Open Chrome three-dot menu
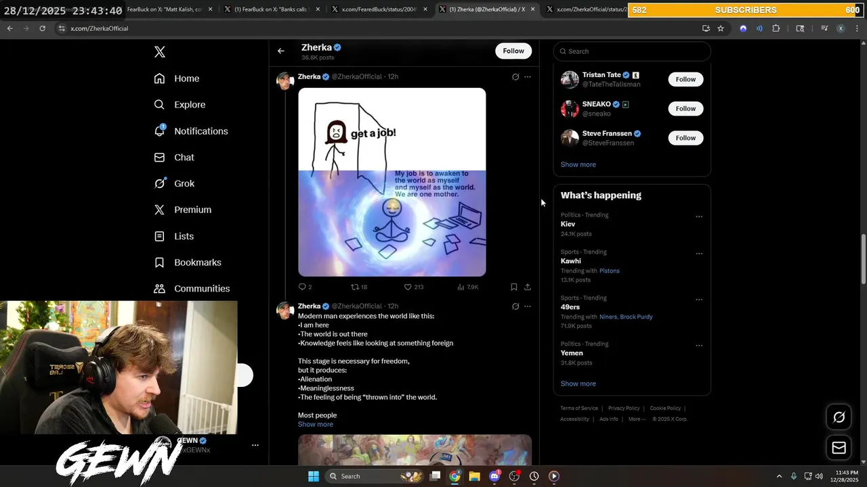This screenshot has height=487, width=867. click(858, 28)
